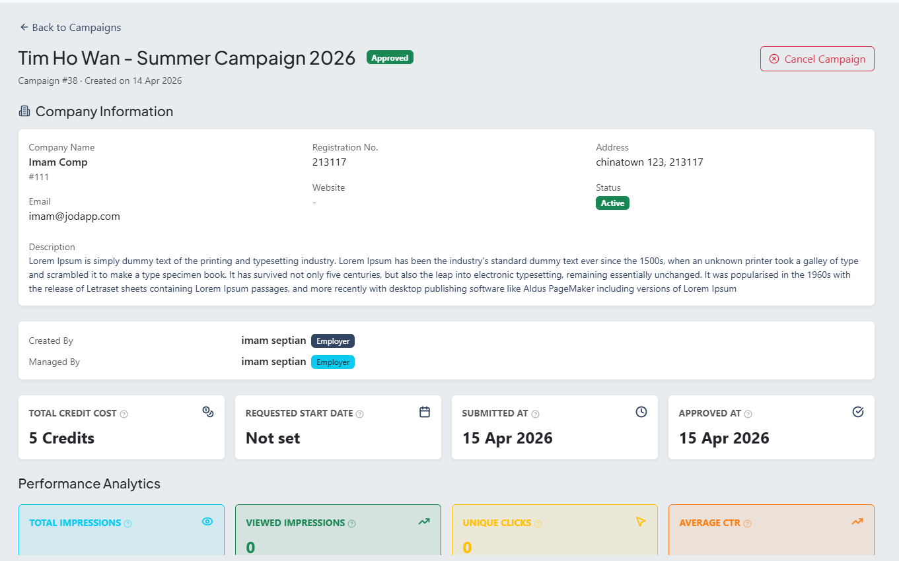Click the address chinatown 123, 213117

click(649, 162)
